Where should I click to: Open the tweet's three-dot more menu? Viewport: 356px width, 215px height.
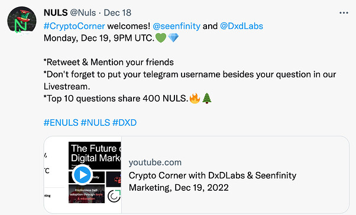(x=344, y=13)
